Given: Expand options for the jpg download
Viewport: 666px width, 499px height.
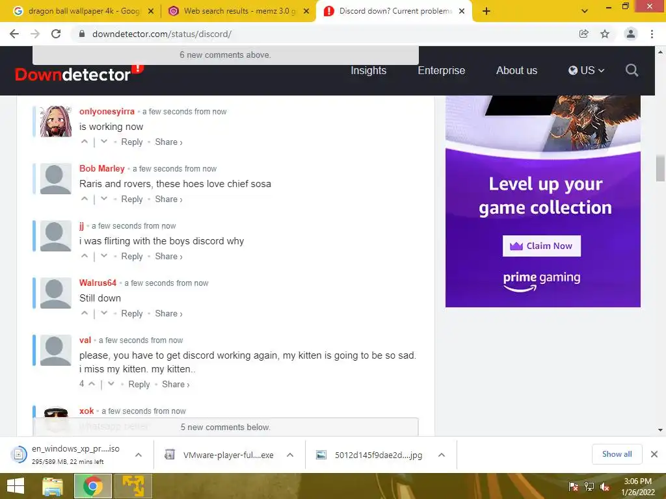Looking at the screenshot, I should 442,455.
